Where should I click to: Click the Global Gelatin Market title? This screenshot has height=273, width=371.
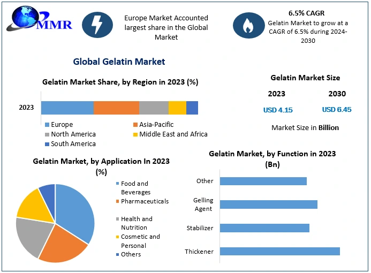point(119,62)
